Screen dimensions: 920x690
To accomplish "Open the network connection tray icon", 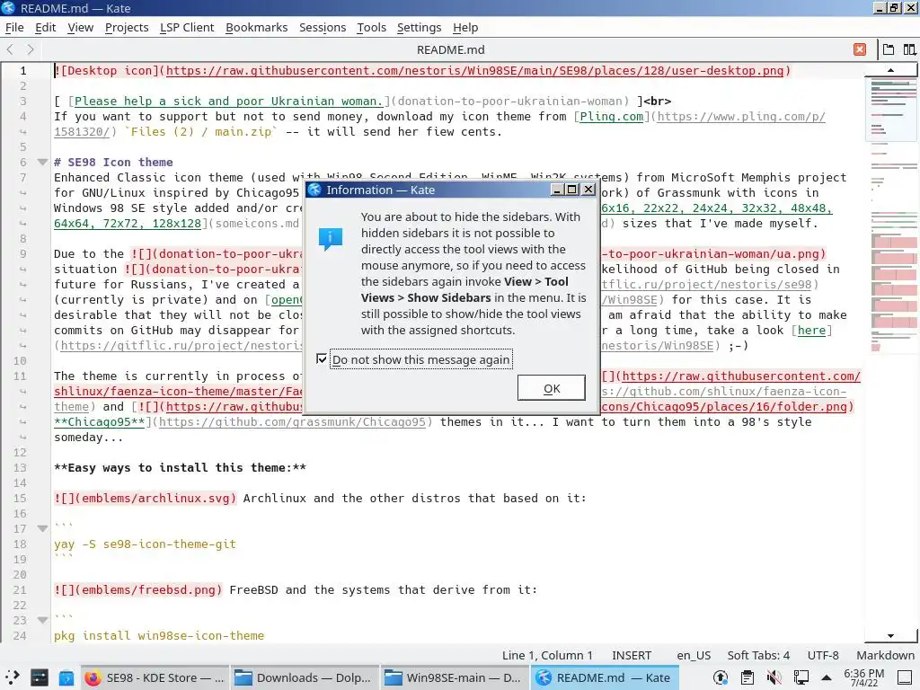I will click(x=801, y=677).
